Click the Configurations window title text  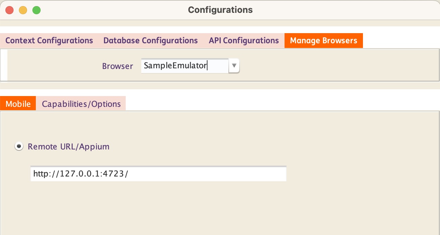(220, 10)
